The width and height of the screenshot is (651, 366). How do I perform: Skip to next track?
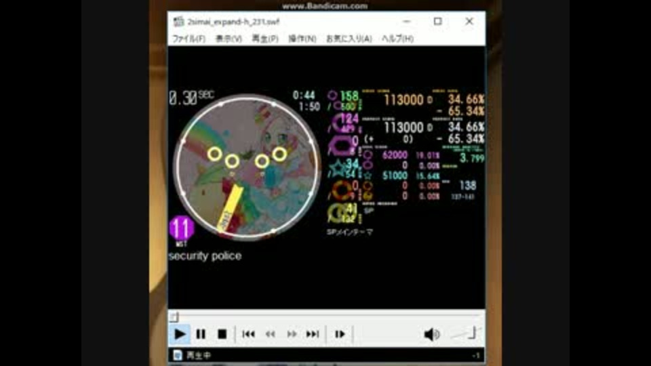(x=313, y=334)
